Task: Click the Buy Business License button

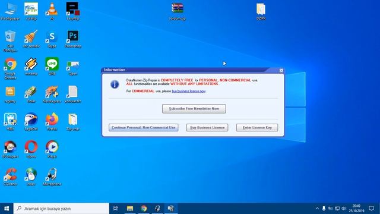Action: point(207,128)
